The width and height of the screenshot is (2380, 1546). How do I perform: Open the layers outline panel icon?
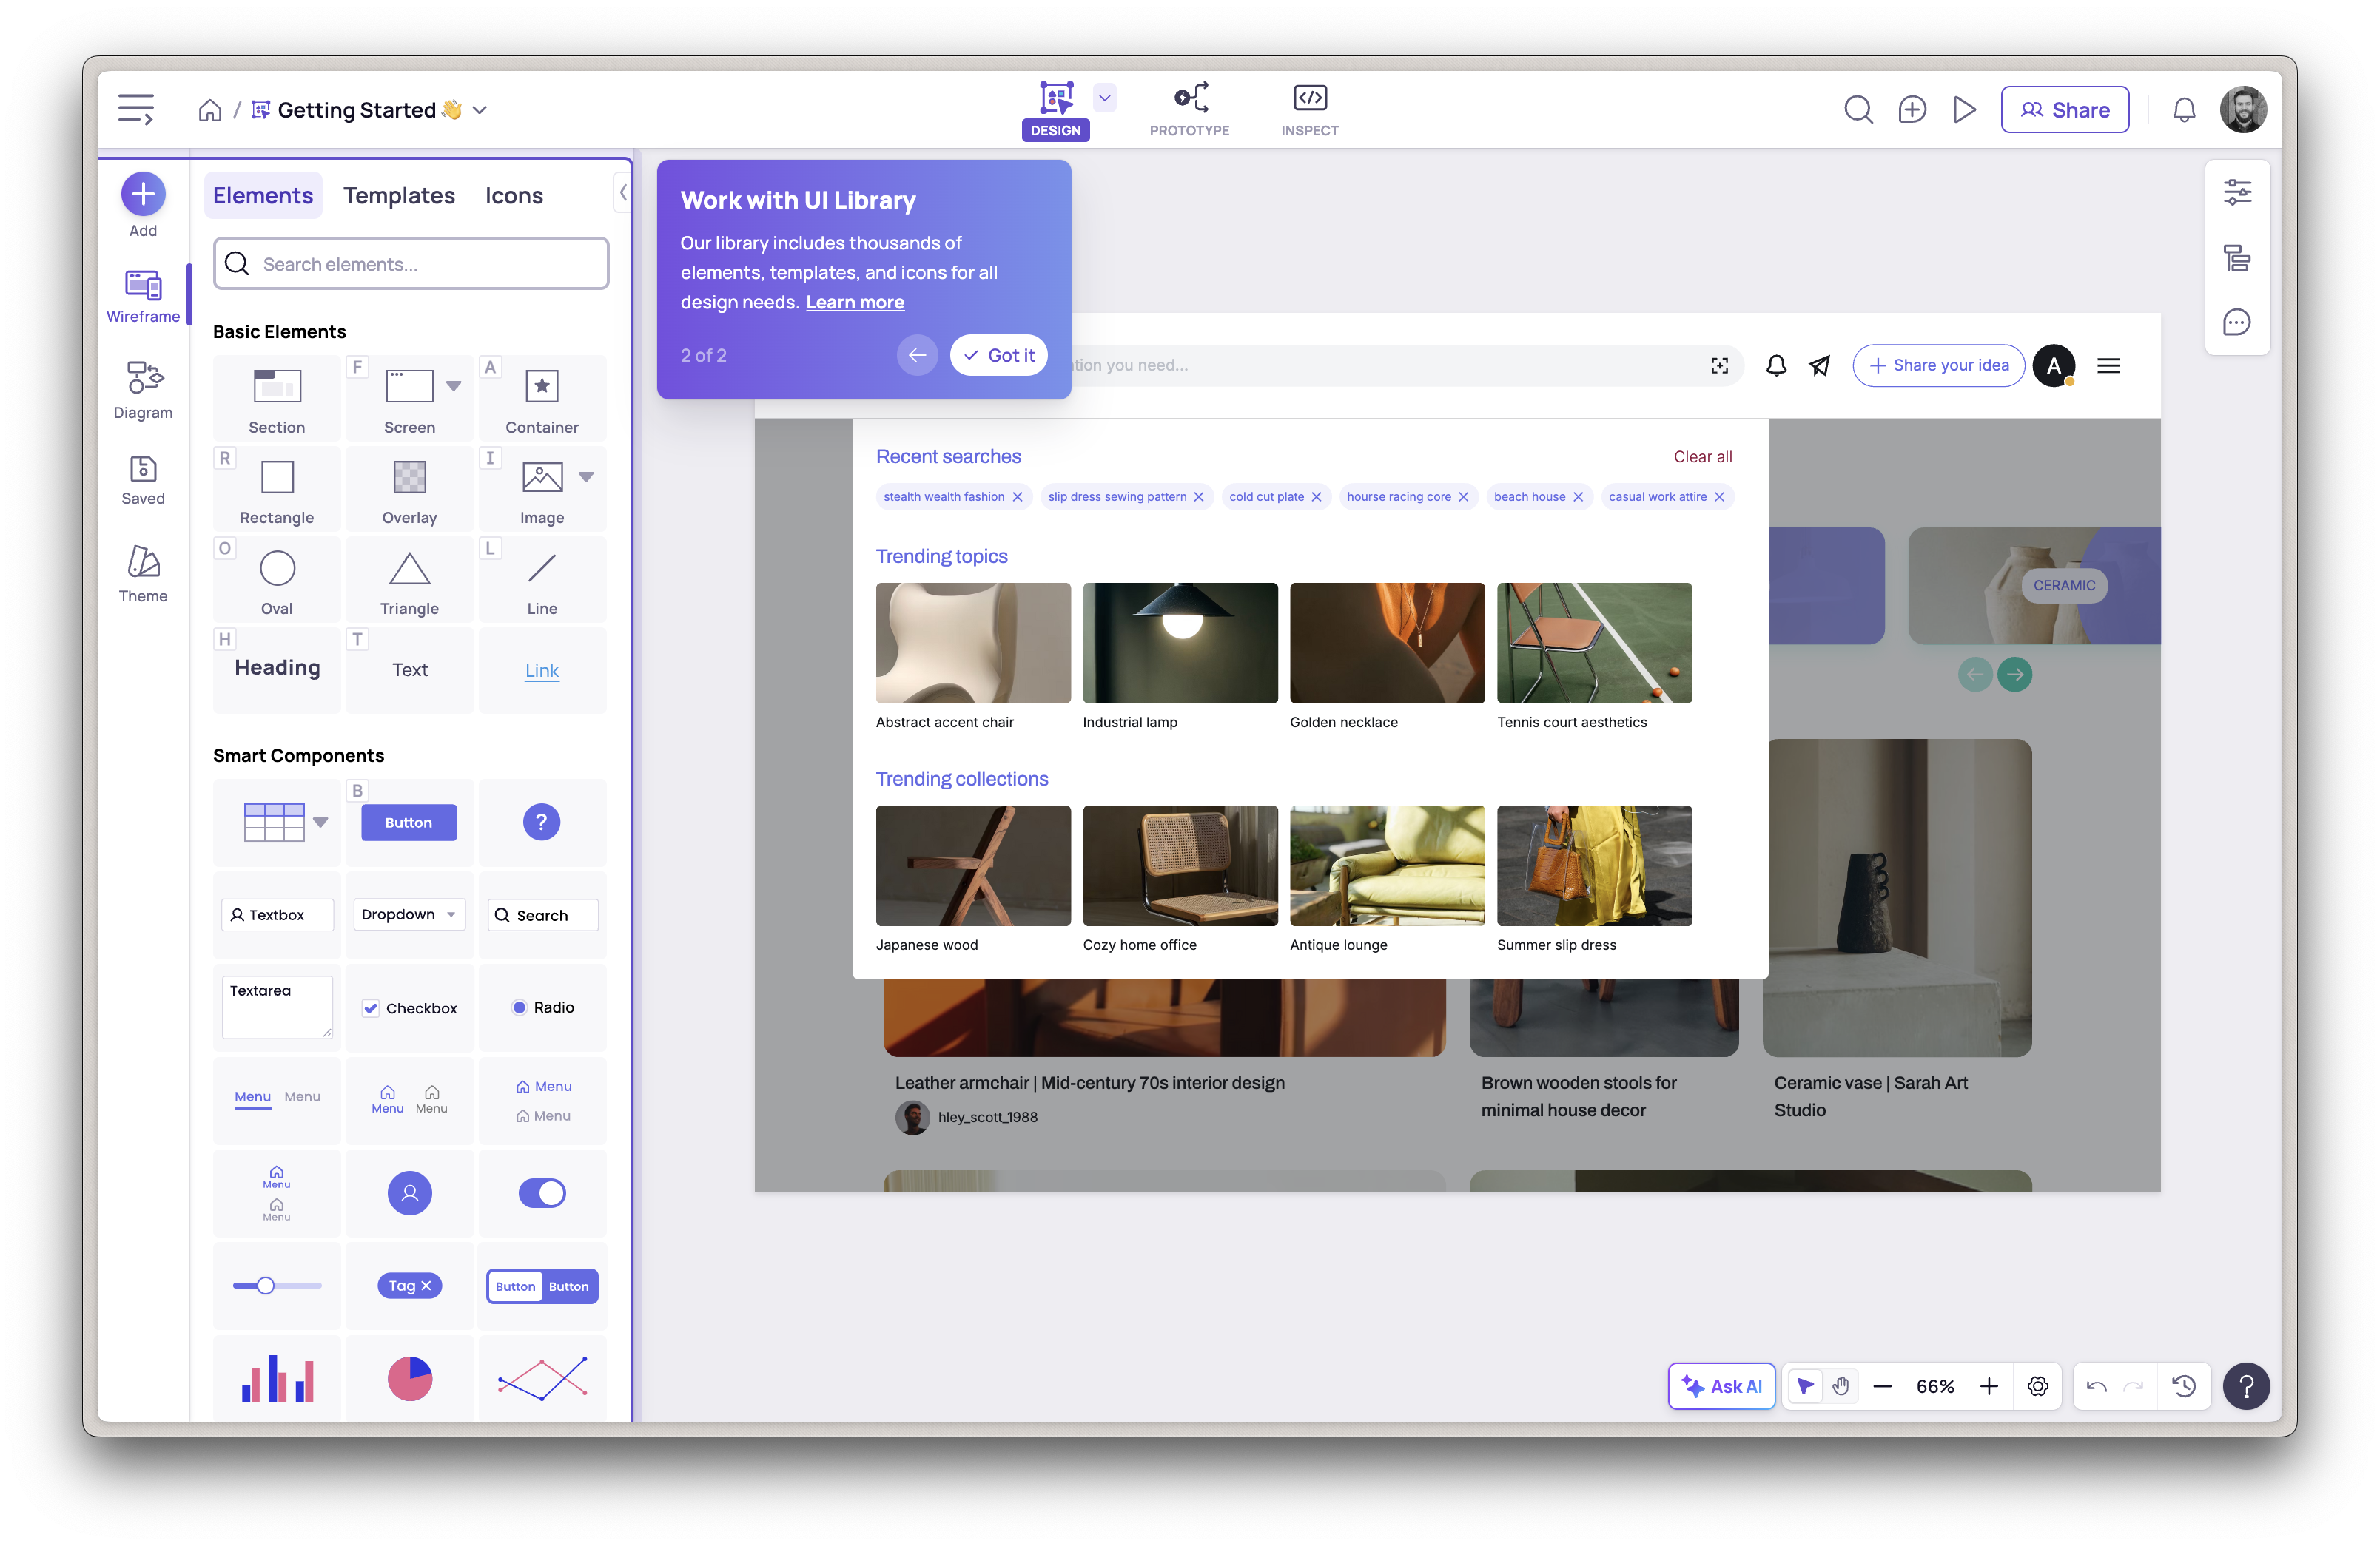click(2237, 258)
